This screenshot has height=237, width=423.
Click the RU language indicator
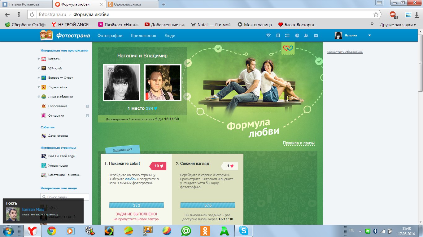[x=352, y=230]
